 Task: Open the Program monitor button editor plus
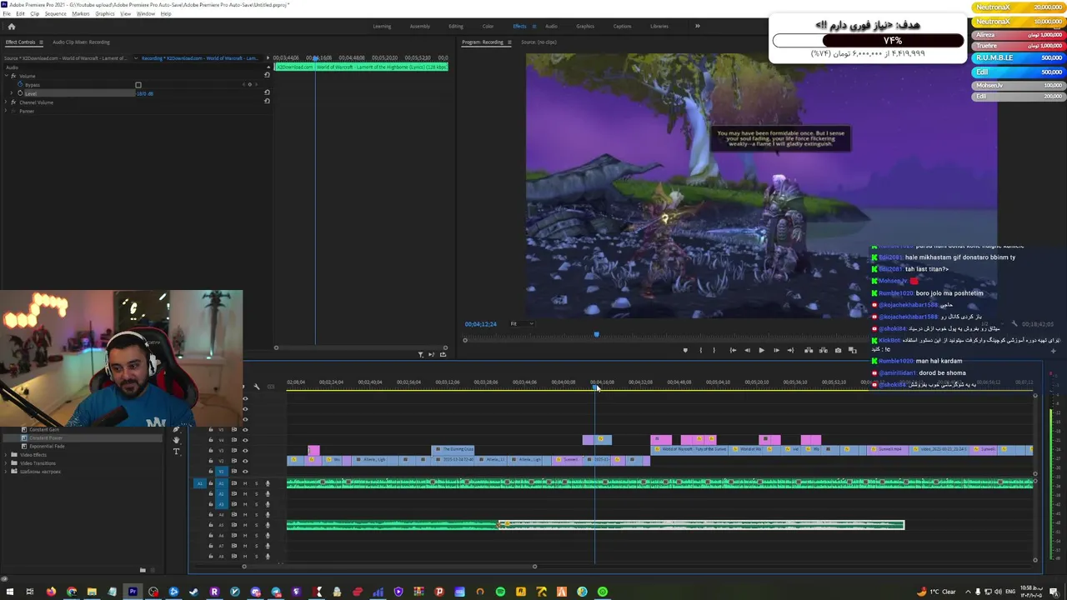click(1053, 351)
